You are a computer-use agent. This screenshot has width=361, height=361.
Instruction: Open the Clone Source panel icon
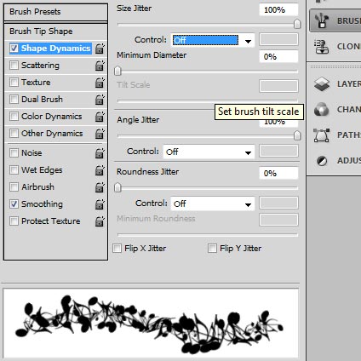click(322, 47)
